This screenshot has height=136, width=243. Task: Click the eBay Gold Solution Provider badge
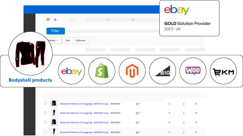coord(189,18)
